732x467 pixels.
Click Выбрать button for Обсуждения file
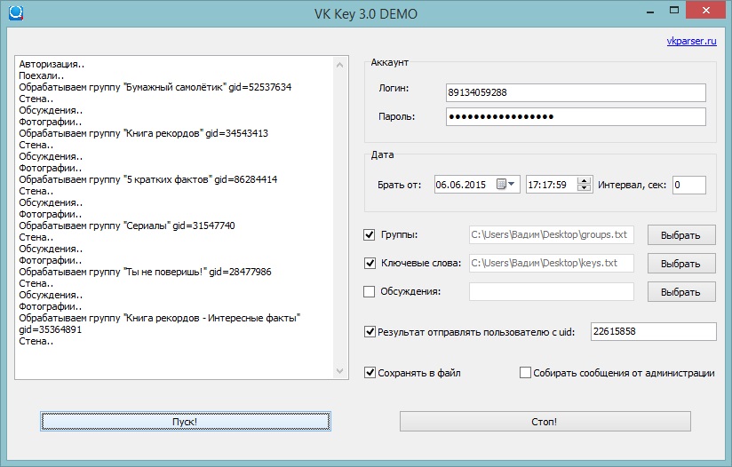pos(681,292)
